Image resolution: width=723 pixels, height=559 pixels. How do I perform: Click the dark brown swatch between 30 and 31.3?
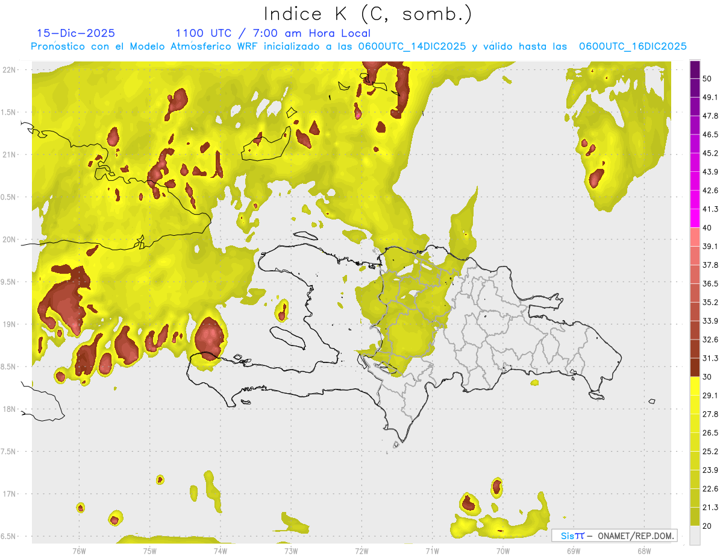click(x=695, y=367)
